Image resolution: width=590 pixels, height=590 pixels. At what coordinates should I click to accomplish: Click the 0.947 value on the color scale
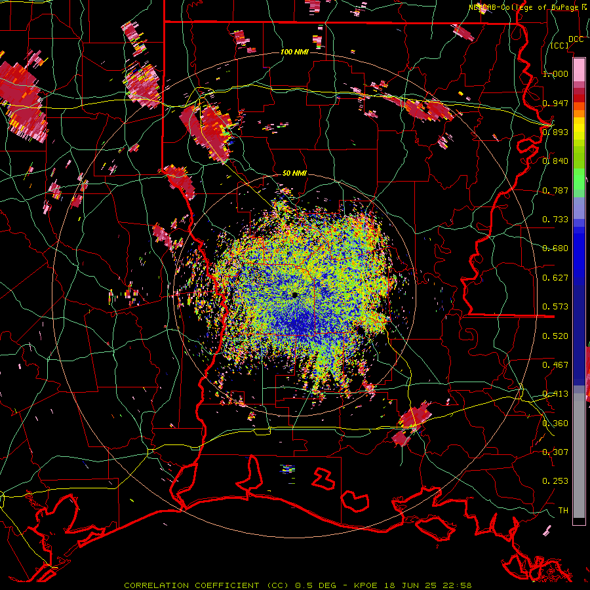pyautogui.click(x=555, y=103)
